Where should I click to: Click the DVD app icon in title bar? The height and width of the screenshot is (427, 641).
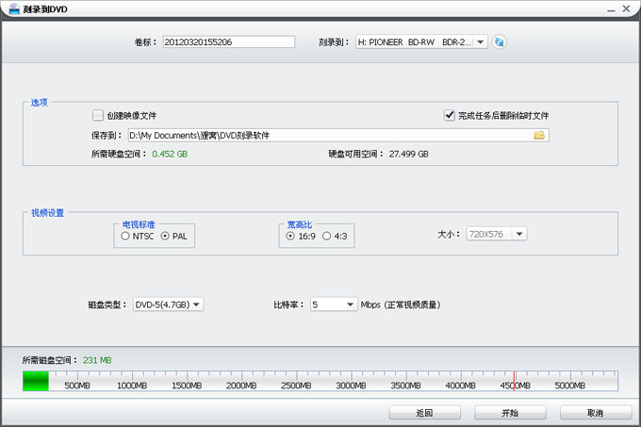[x=14, y=8]
